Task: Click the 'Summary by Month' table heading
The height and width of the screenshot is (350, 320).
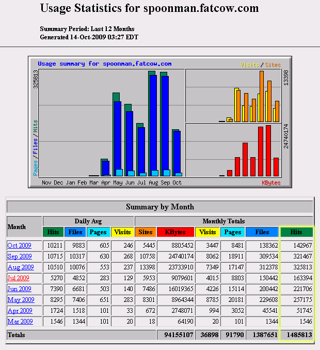Action: coord(160,207)
